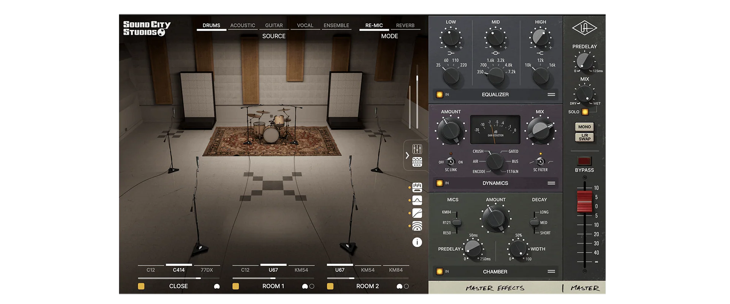This screenshot has width=730, height=304.
Task: Click the red BYPASS button
Action: 584,161
